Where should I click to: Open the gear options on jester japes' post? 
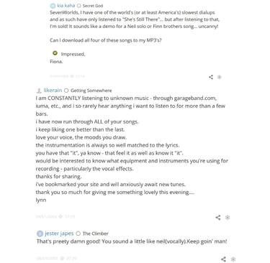pyautogui.click(x=233, y=259)
